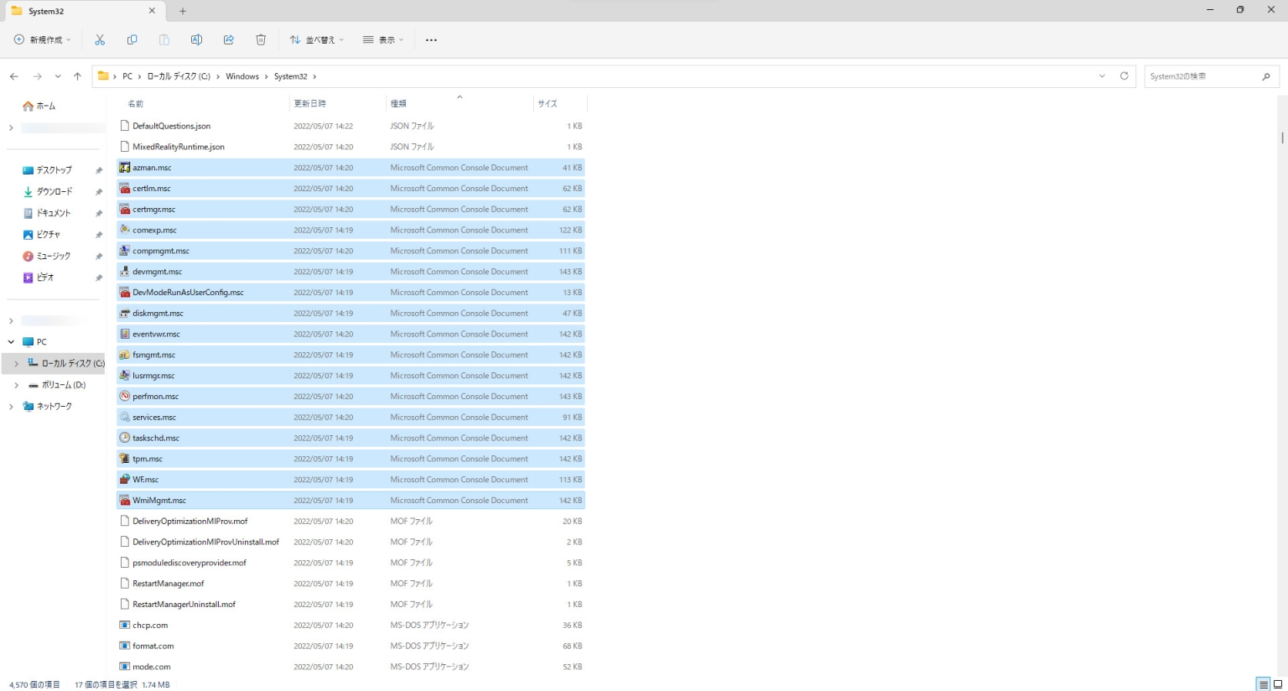The height and width of the screenshot is (691, 1288).
Task: Click the Share icon in toolbar
Action: (x=229, y=39)
